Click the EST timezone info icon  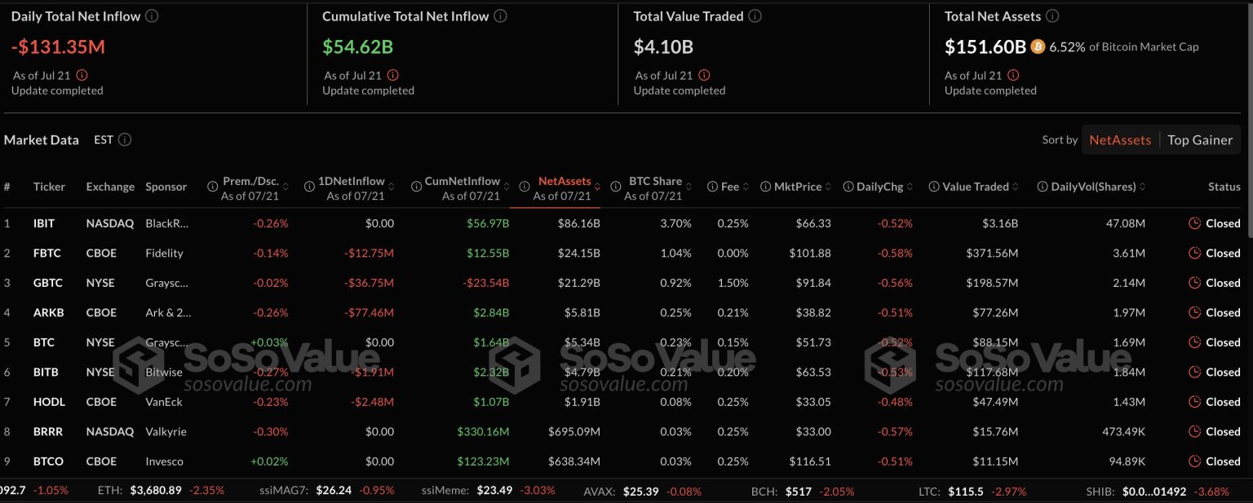click(125, 139)
